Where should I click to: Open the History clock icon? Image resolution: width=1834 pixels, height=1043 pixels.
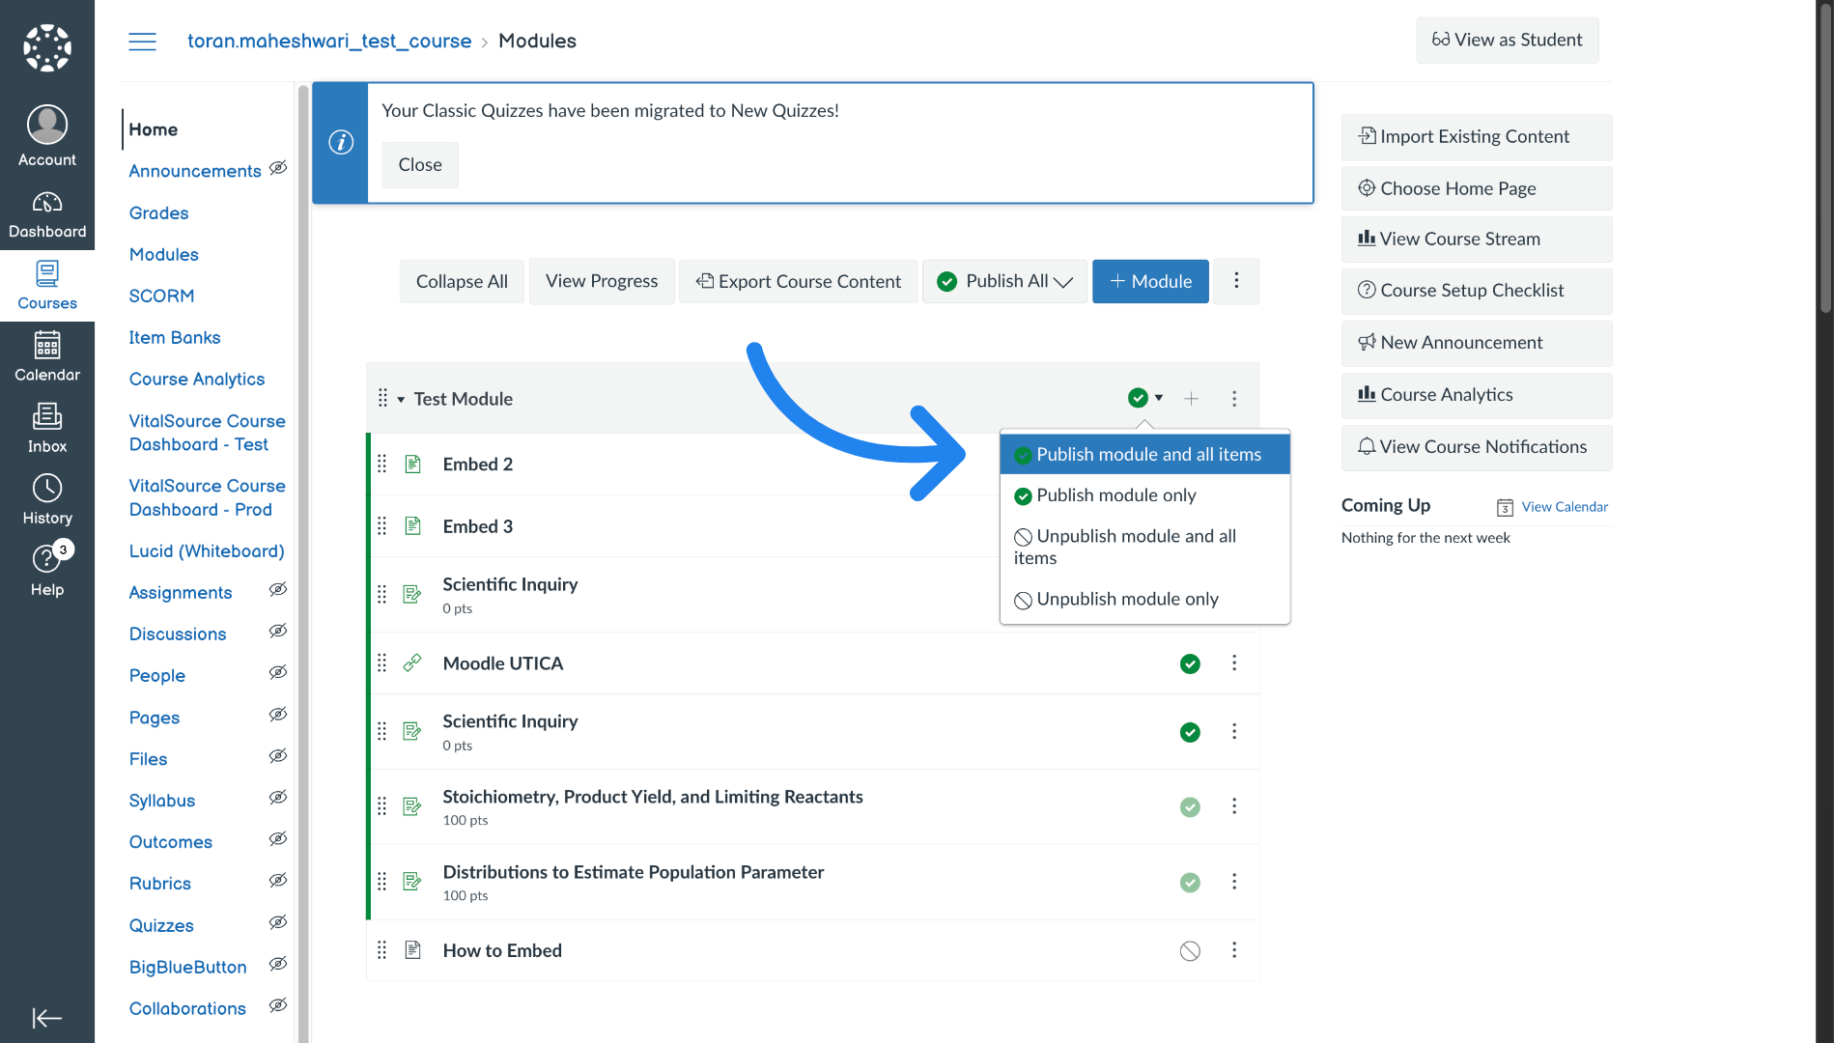point(47,500)
